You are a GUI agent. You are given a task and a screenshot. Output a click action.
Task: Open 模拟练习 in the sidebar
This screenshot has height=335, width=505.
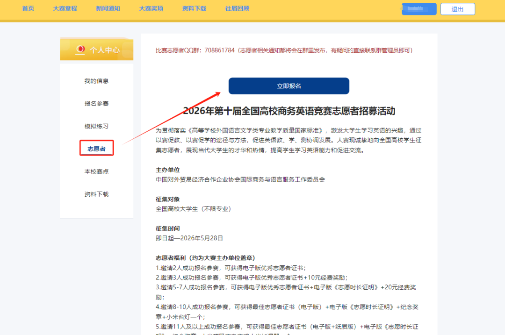click(x=96, y=126)
